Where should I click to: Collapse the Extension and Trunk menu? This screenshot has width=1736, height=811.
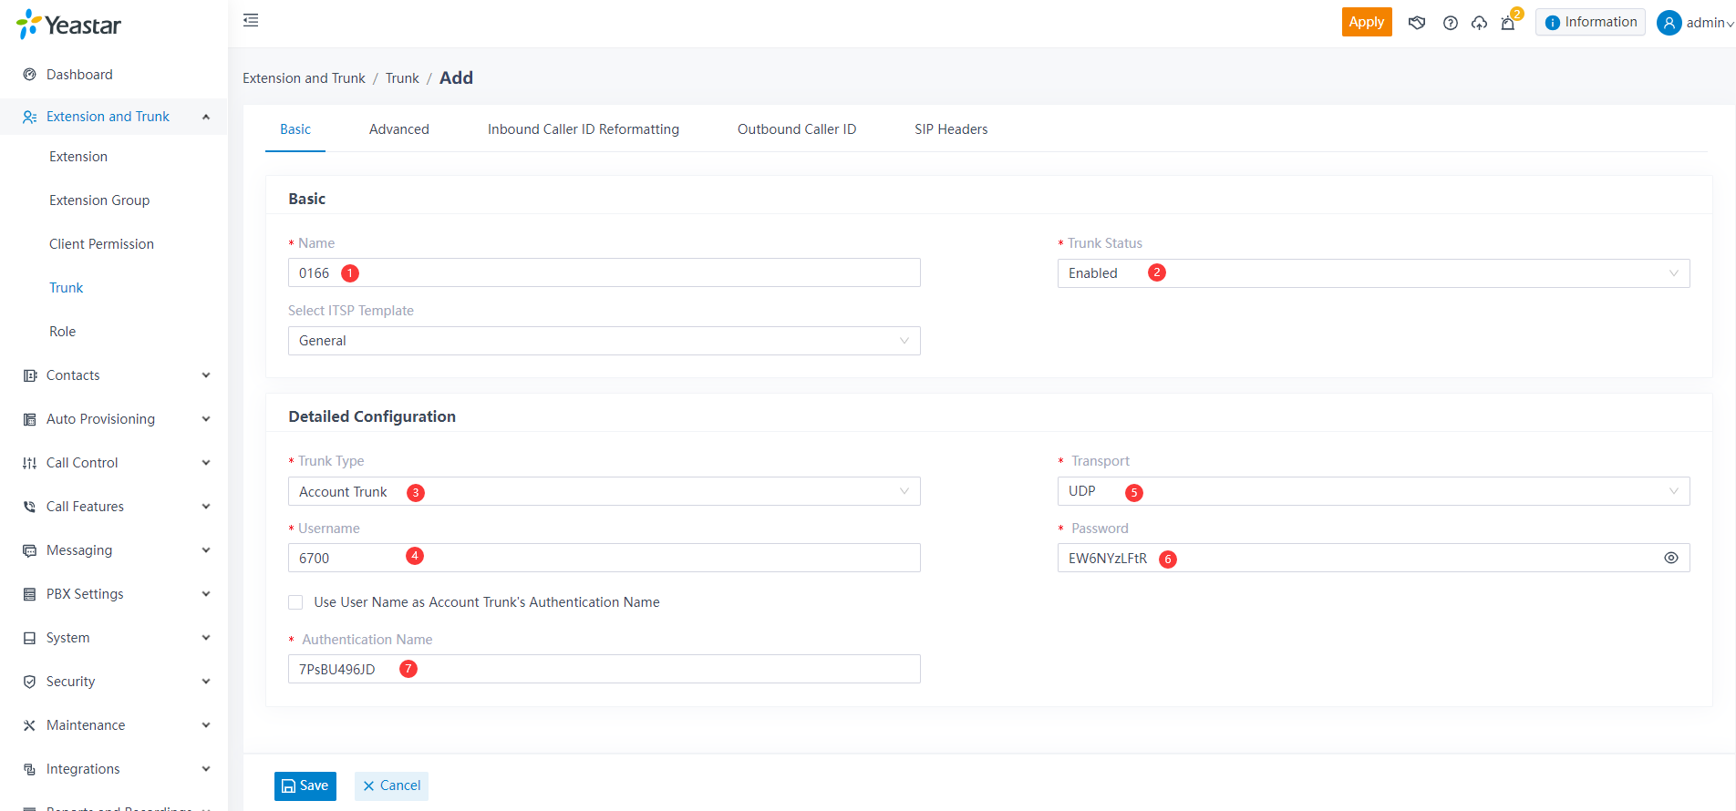pos(206,117)
